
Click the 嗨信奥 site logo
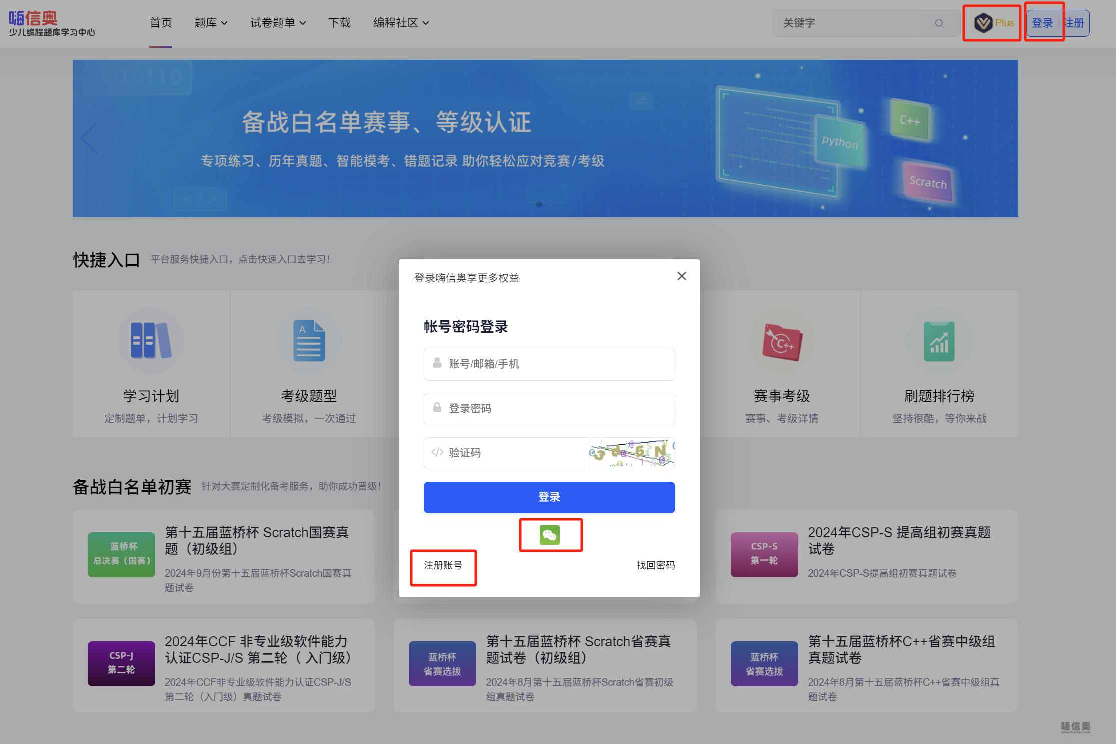click(x=52, y=23)
